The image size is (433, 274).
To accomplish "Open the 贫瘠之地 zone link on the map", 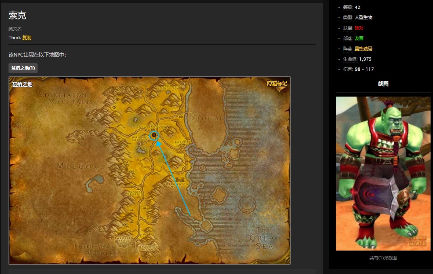I will point(22,84).
